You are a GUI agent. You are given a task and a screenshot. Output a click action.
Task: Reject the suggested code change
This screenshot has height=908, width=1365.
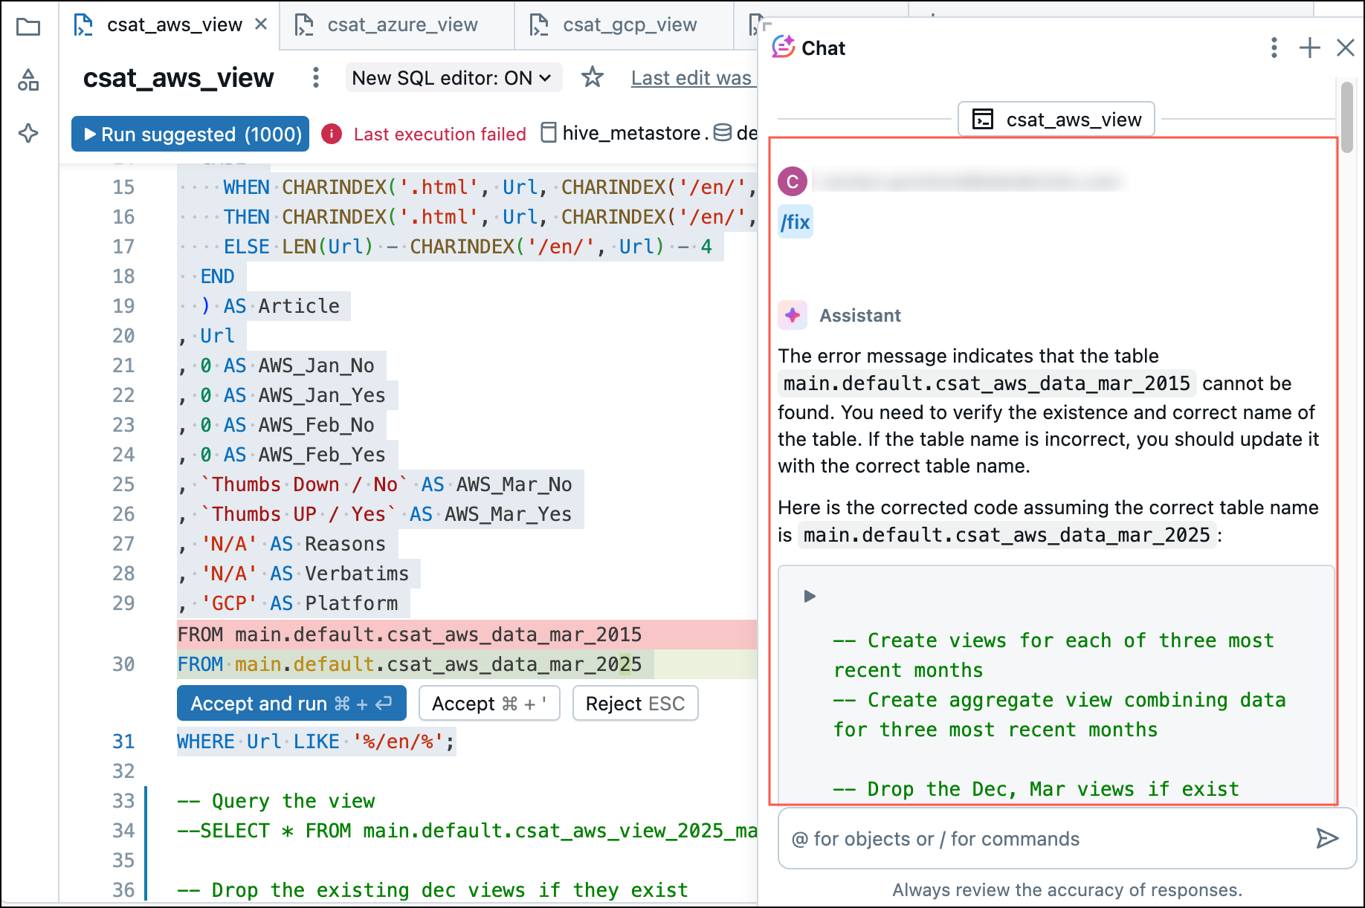click(635, 703)
